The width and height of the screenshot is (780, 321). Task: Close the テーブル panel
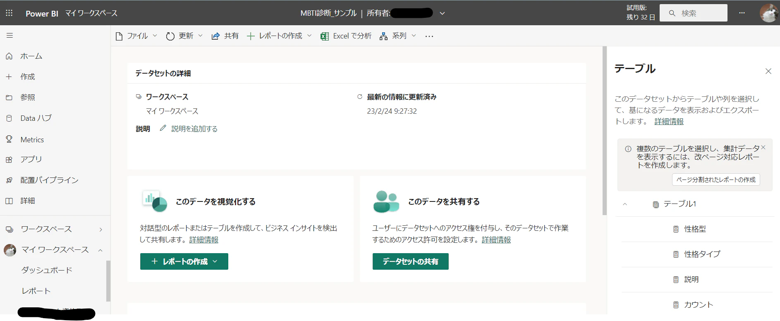point(768,71)
